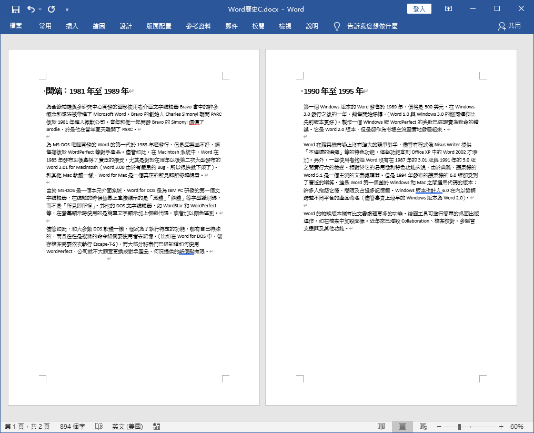The image size is (534, 433).
Task: Switch to the 檢視 ribbon tab
Action: [285, 26]
